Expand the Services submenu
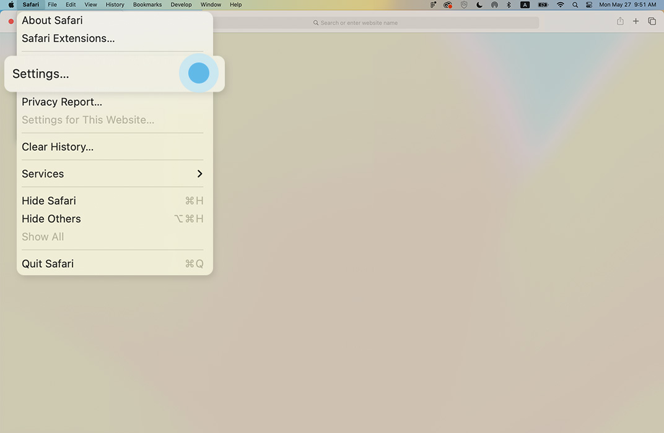Image resolution: width=664 pixels, height=433 pixels. 112,174
